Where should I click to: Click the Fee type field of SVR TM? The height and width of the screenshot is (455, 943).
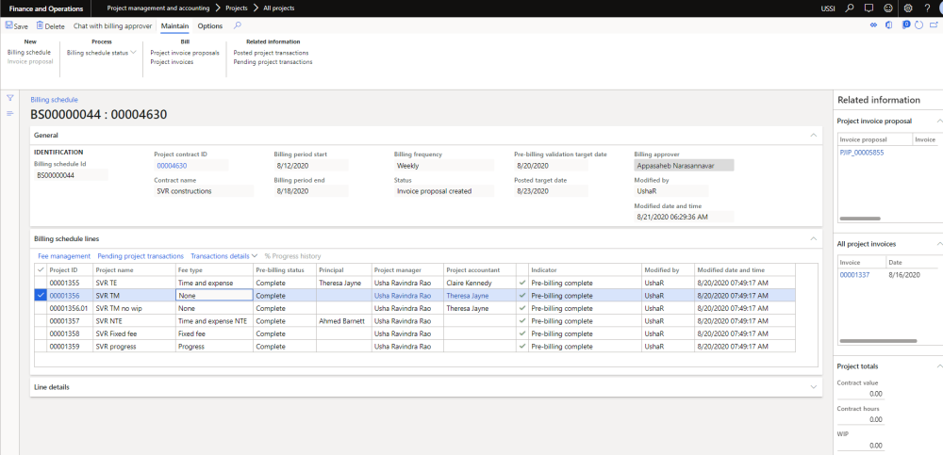coord(213,295)
